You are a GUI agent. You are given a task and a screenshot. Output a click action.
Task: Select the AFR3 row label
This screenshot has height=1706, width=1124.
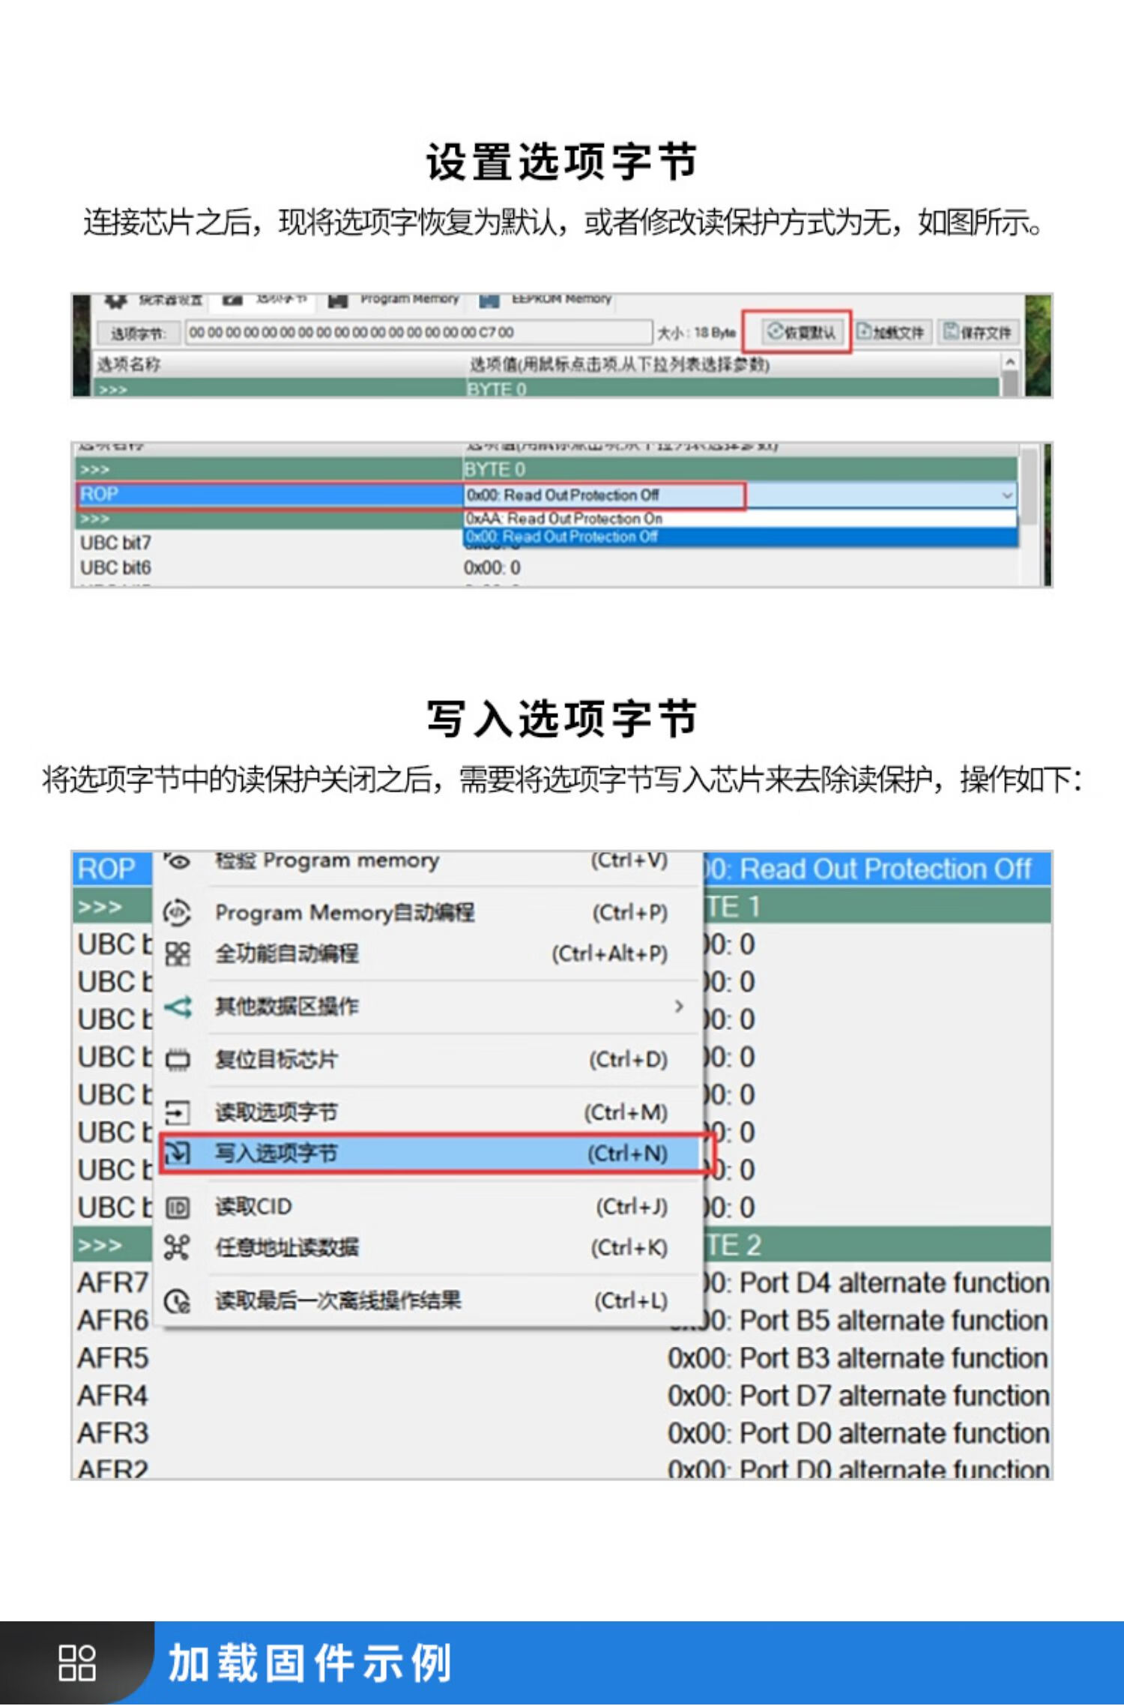(x=113, y=1433)
